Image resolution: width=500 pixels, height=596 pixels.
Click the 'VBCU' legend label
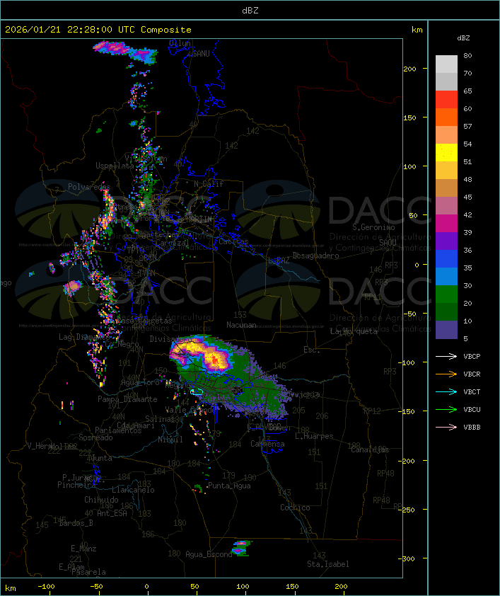click(472, 410)
